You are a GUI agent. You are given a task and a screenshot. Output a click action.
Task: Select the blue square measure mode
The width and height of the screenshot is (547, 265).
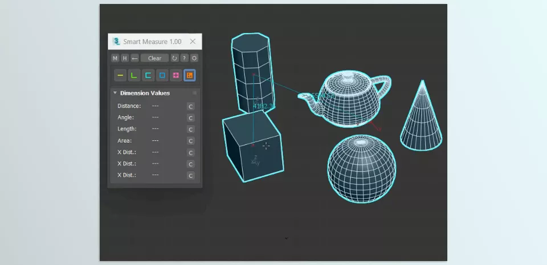[162, 75]
